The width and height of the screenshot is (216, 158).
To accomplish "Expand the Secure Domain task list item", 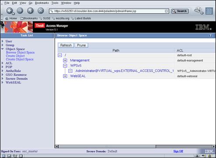I will 3,78.
